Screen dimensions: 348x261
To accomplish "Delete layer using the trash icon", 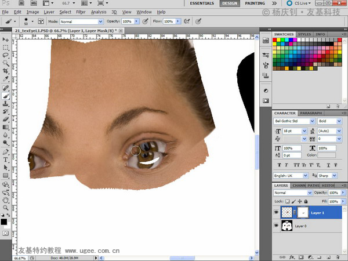I will [x=338, y=257].
